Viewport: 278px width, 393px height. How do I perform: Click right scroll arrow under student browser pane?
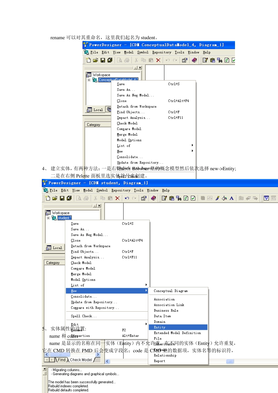click(x=98, y=354)
